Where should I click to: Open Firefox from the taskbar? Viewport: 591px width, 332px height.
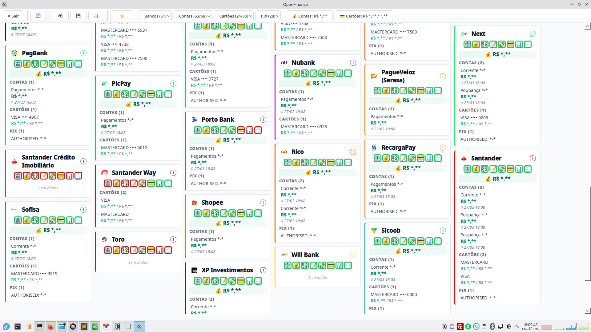point(51,326)
